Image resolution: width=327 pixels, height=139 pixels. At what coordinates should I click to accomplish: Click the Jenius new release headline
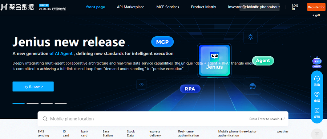pos(69,42)
